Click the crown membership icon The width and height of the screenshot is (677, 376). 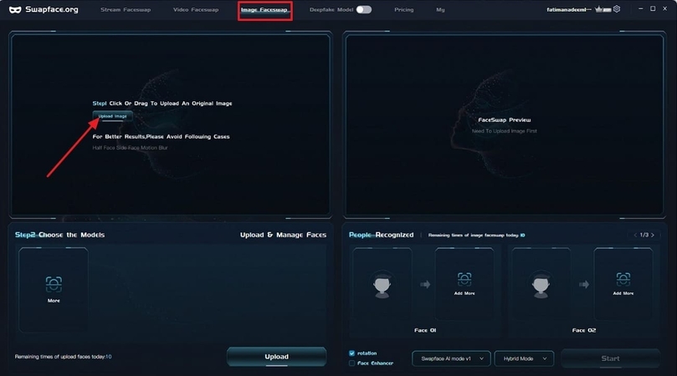click(603, 9)
